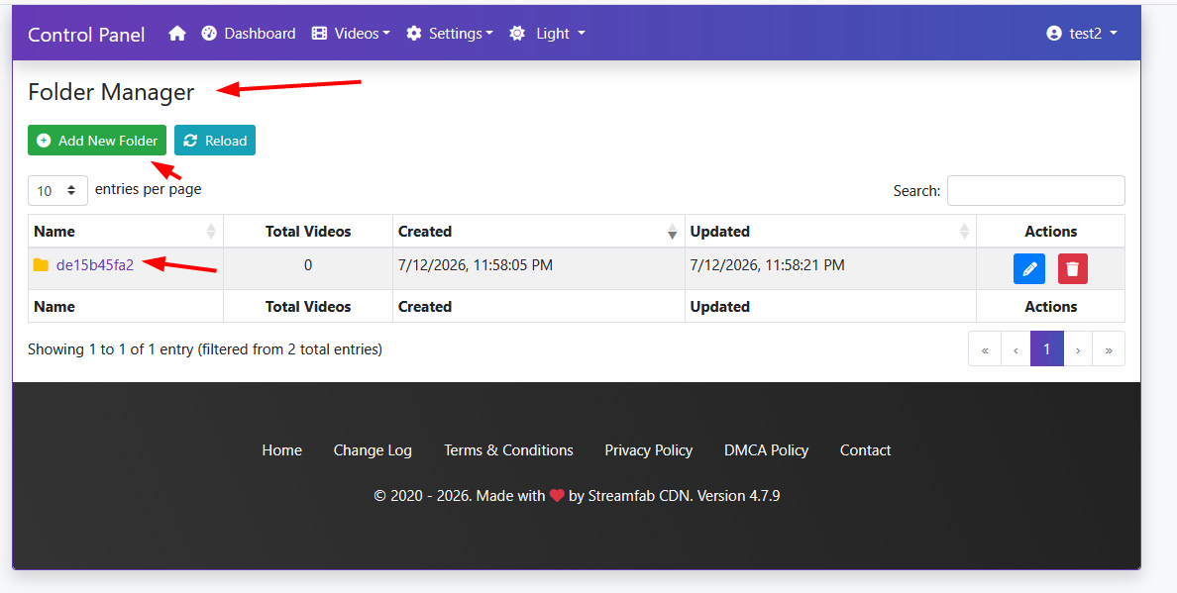Focus the Search input field

[x=1036, y=190]
